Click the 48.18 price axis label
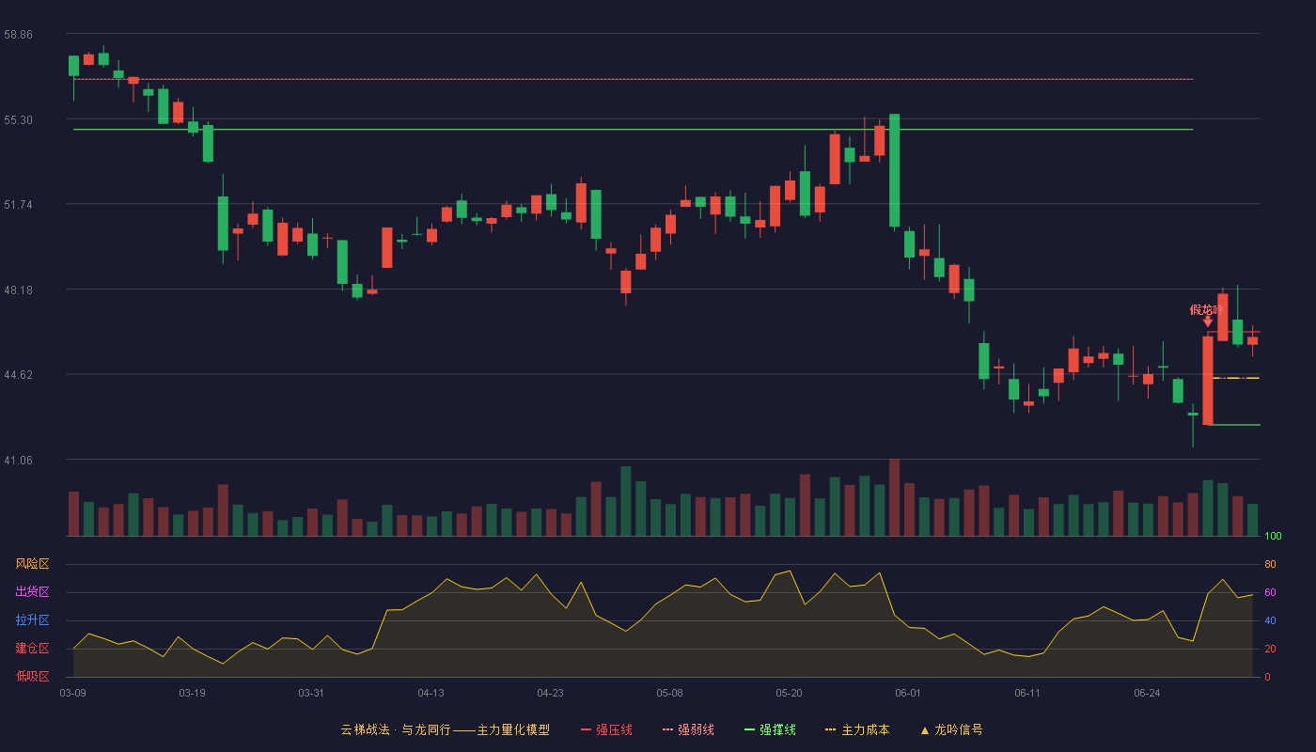The image size is (1316, 752). tap(19, 290)
